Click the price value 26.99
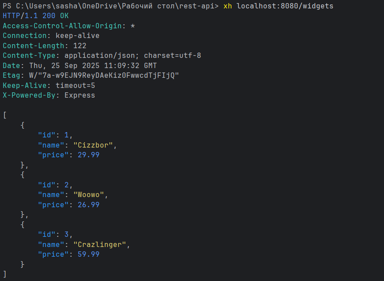The height and width of the screenshot is (281, 384). (89, 205)
